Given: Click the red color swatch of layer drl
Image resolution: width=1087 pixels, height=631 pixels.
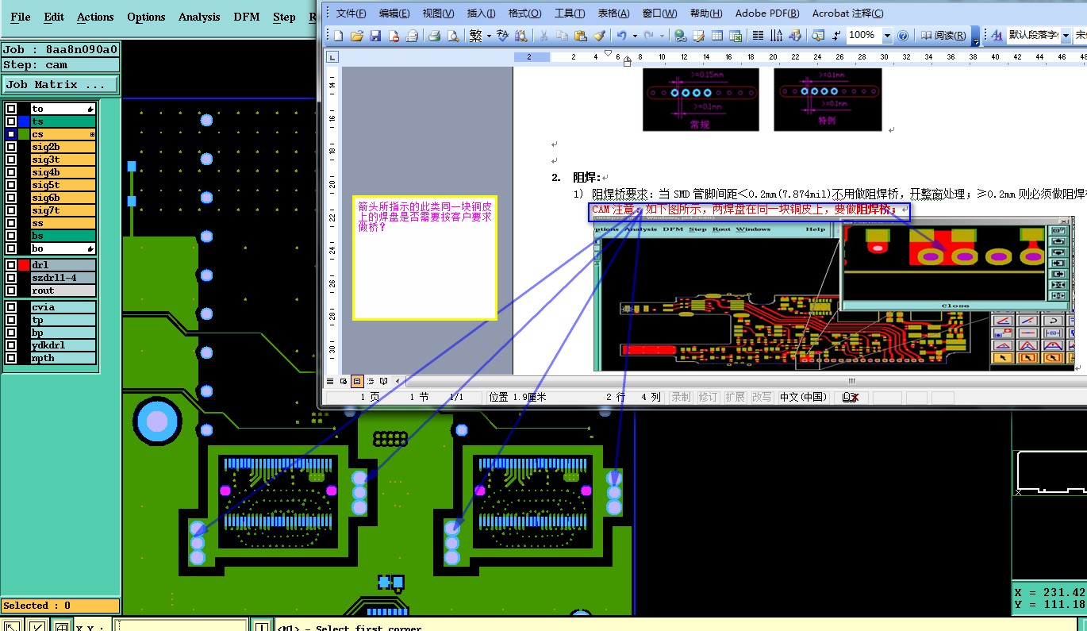Looking at the screenshot, I should pos(24,264).
